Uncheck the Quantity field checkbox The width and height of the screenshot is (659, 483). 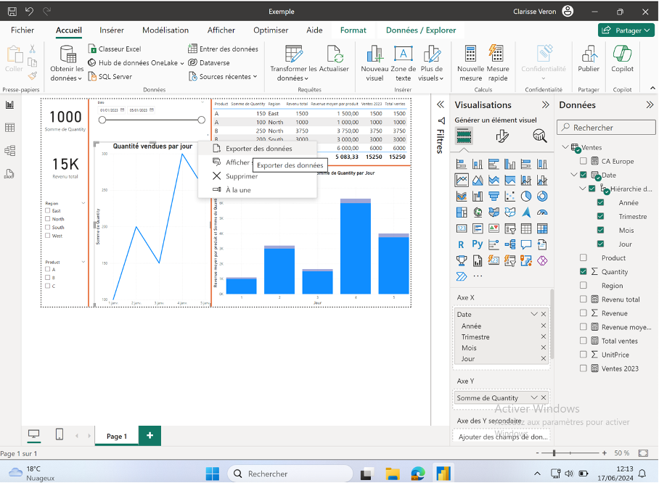[x=583, y=271]
